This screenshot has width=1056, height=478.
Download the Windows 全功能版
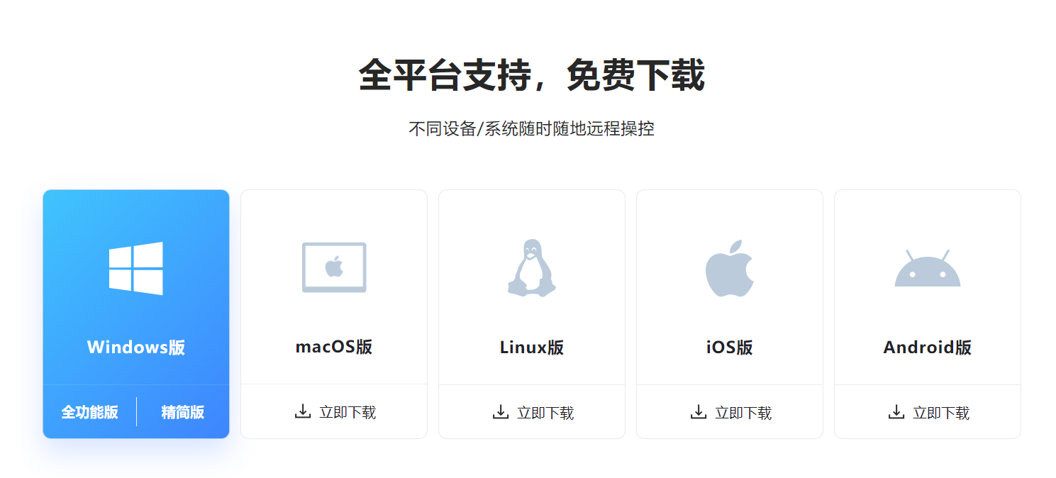pos(89,412)
